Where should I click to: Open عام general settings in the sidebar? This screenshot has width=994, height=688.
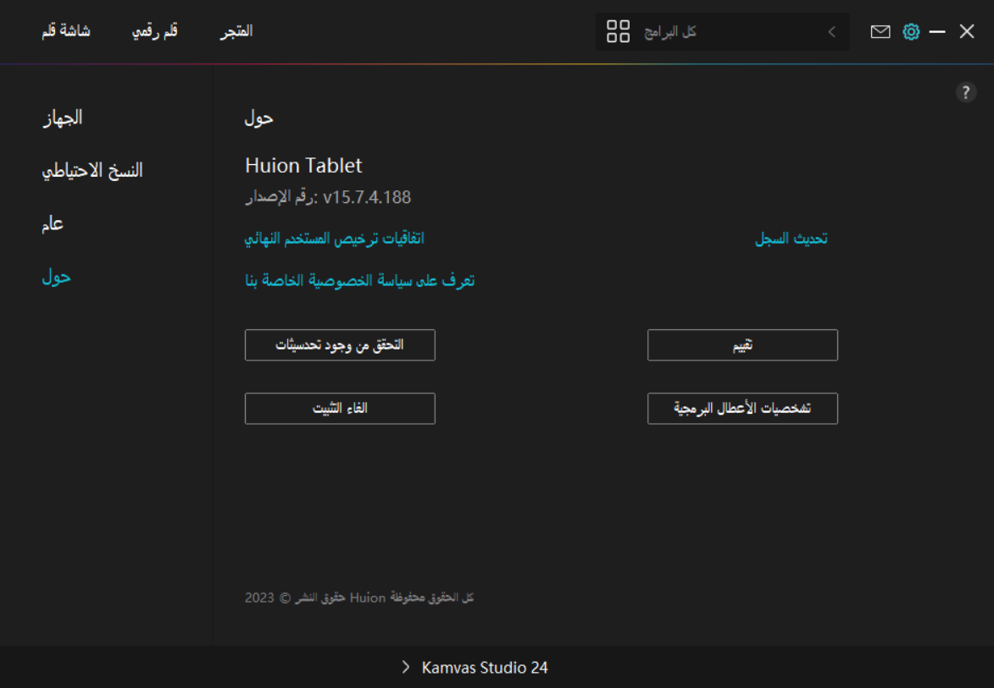(53, 224)
